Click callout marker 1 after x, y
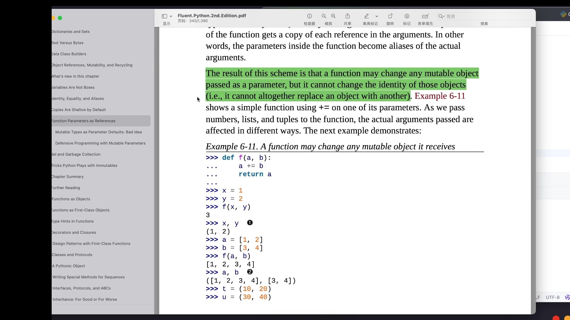The height and width of the screenshot is (320, 570). point(250,223)
